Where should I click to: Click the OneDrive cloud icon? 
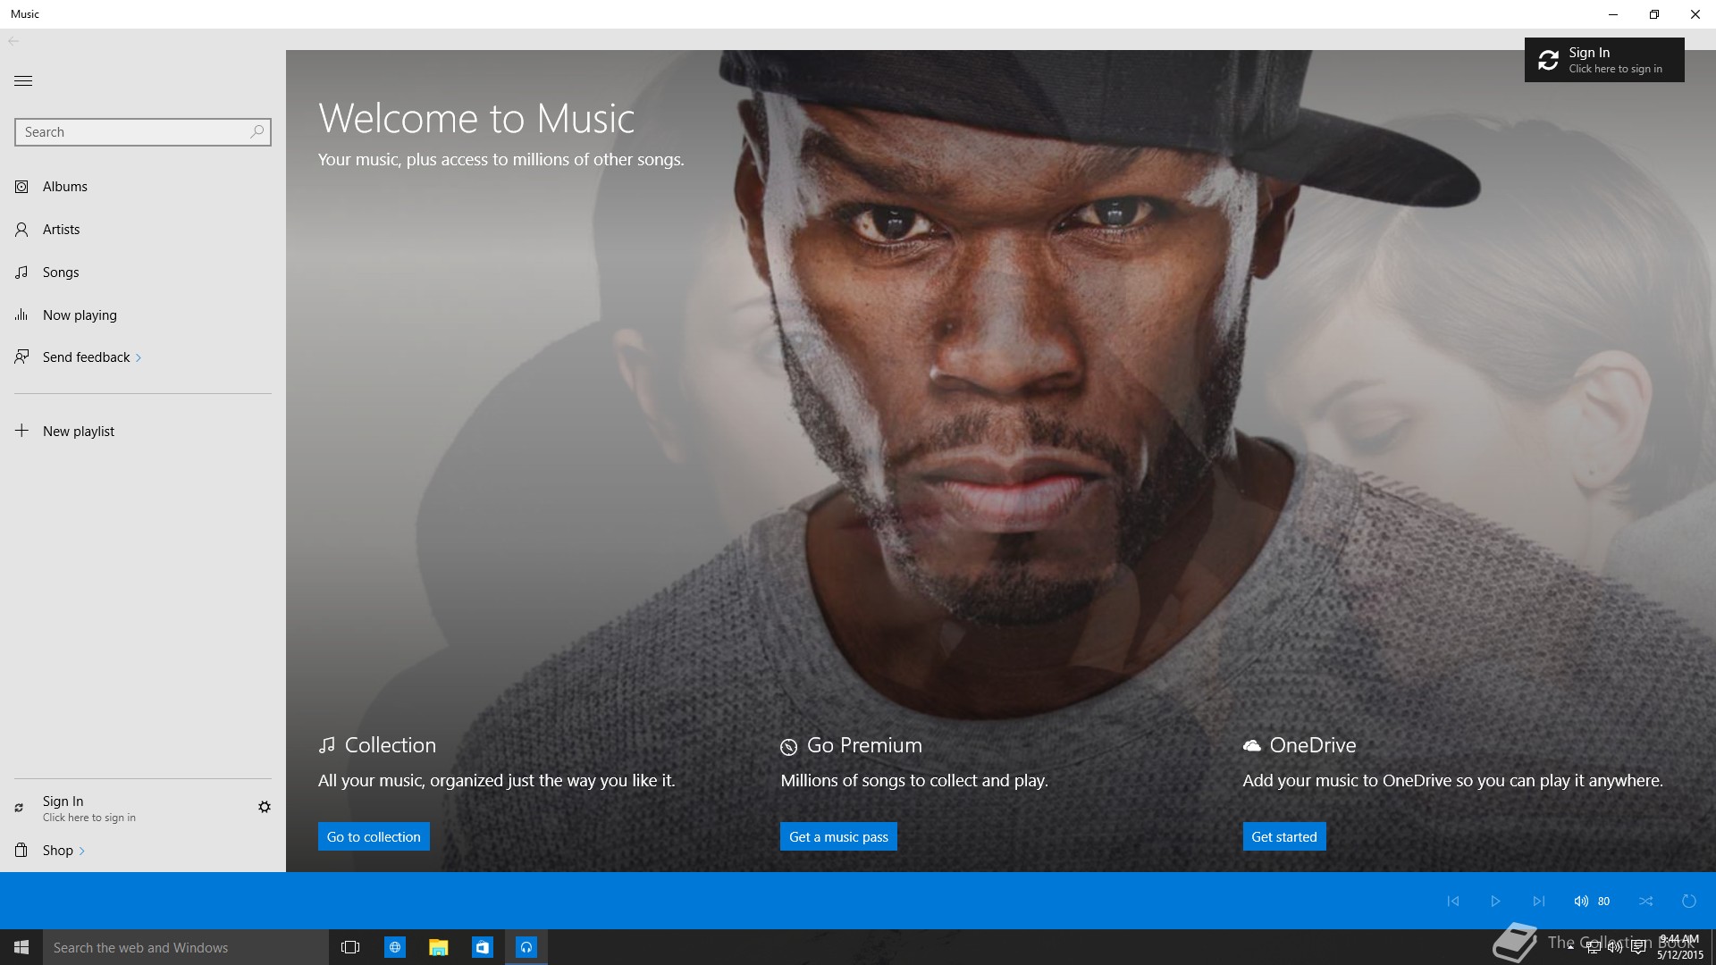[1252, 745]
